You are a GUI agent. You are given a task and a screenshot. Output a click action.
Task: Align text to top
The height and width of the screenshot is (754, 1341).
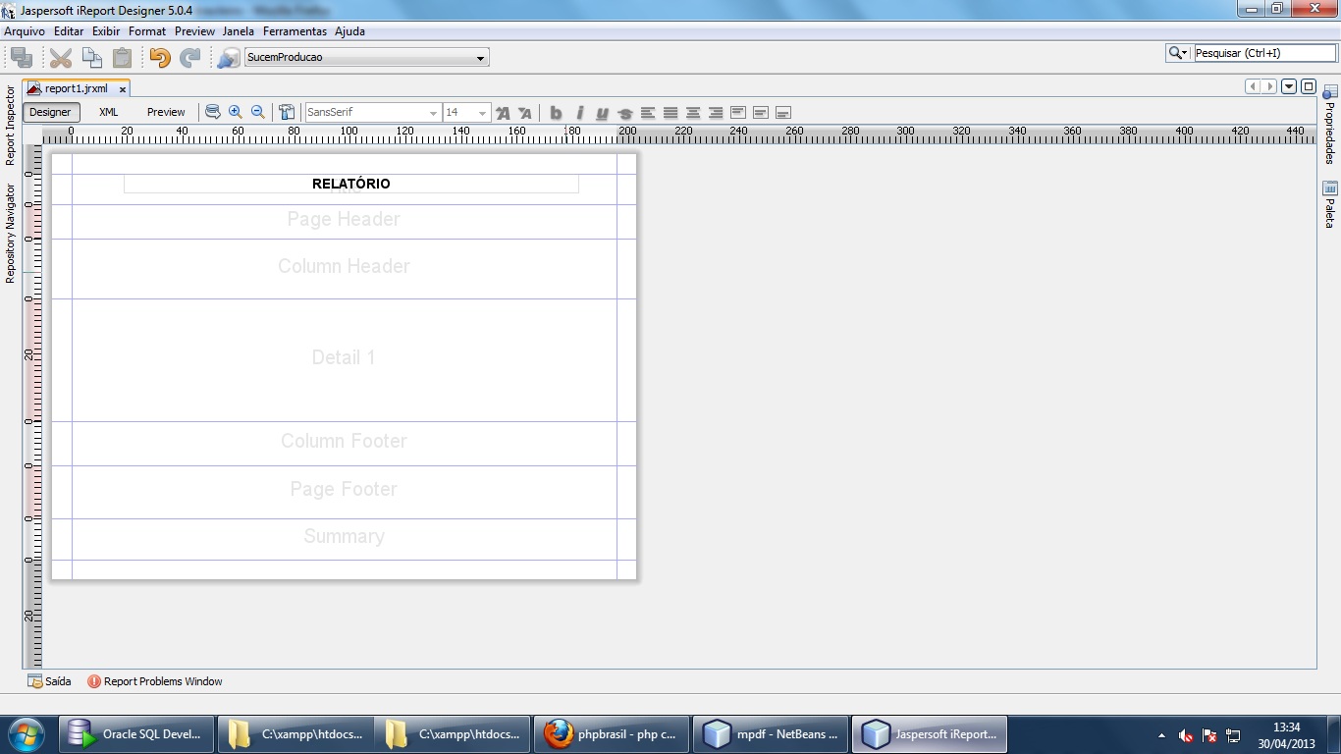(738, 113)
